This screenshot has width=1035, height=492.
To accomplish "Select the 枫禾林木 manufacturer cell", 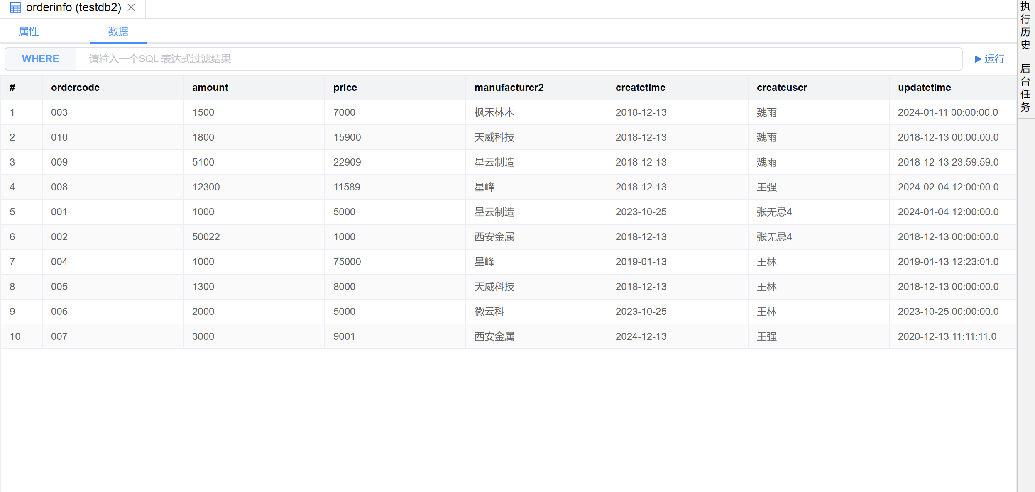I will click(x=494, y=112).
